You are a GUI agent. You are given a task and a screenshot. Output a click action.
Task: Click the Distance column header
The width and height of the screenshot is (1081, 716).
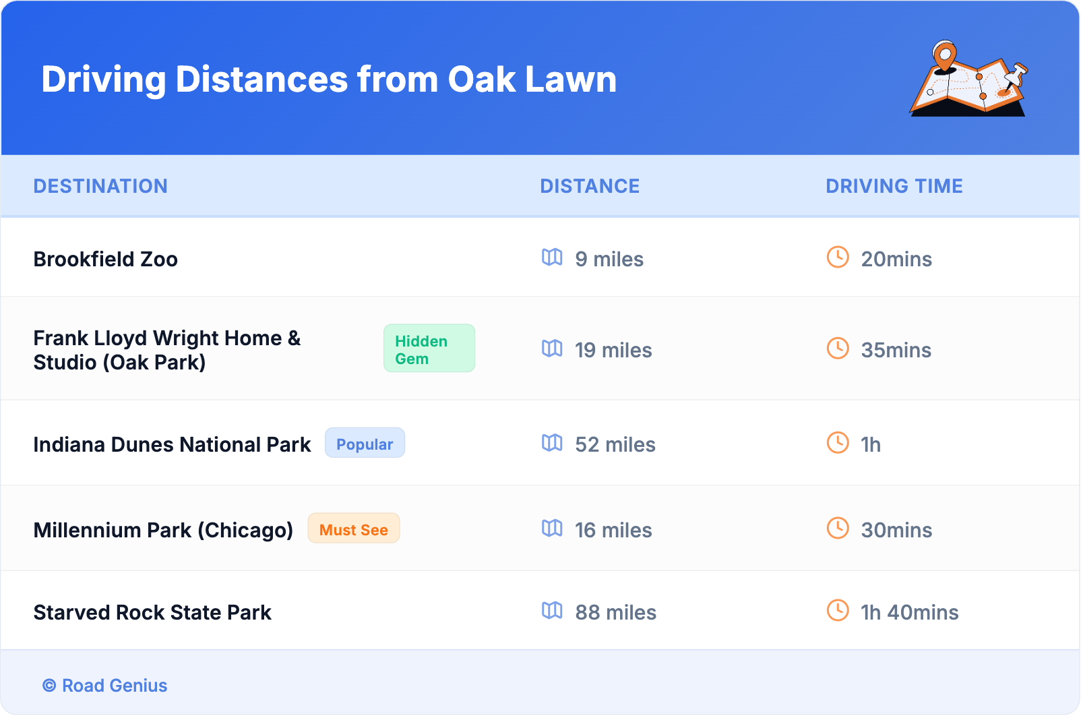coord(590,186)
